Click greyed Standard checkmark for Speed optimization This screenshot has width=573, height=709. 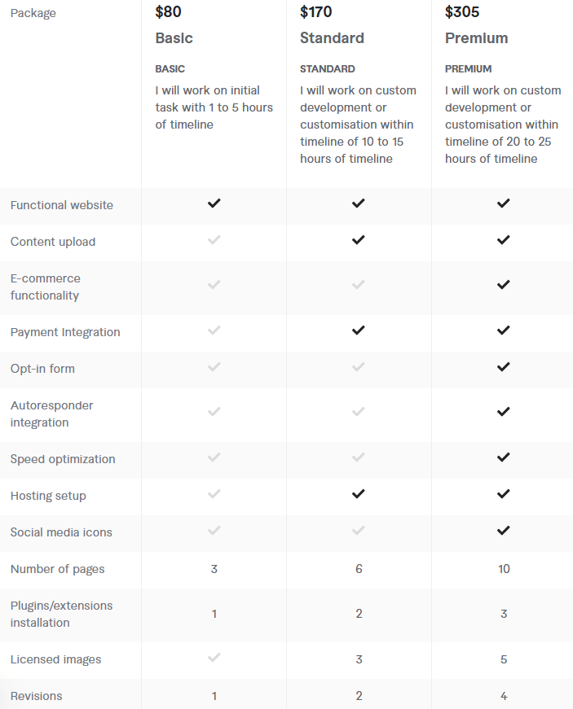(x=358, y=457)
